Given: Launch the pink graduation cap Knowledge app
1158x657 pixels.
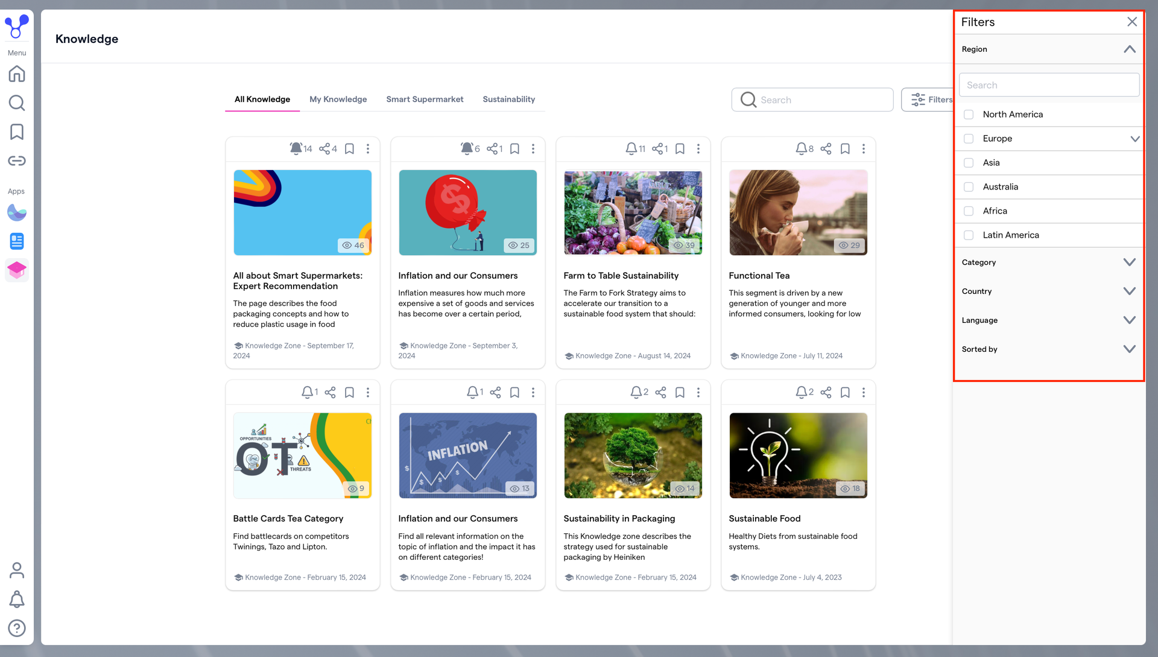Looking at the screenshot, I should (x=17, y=270).
